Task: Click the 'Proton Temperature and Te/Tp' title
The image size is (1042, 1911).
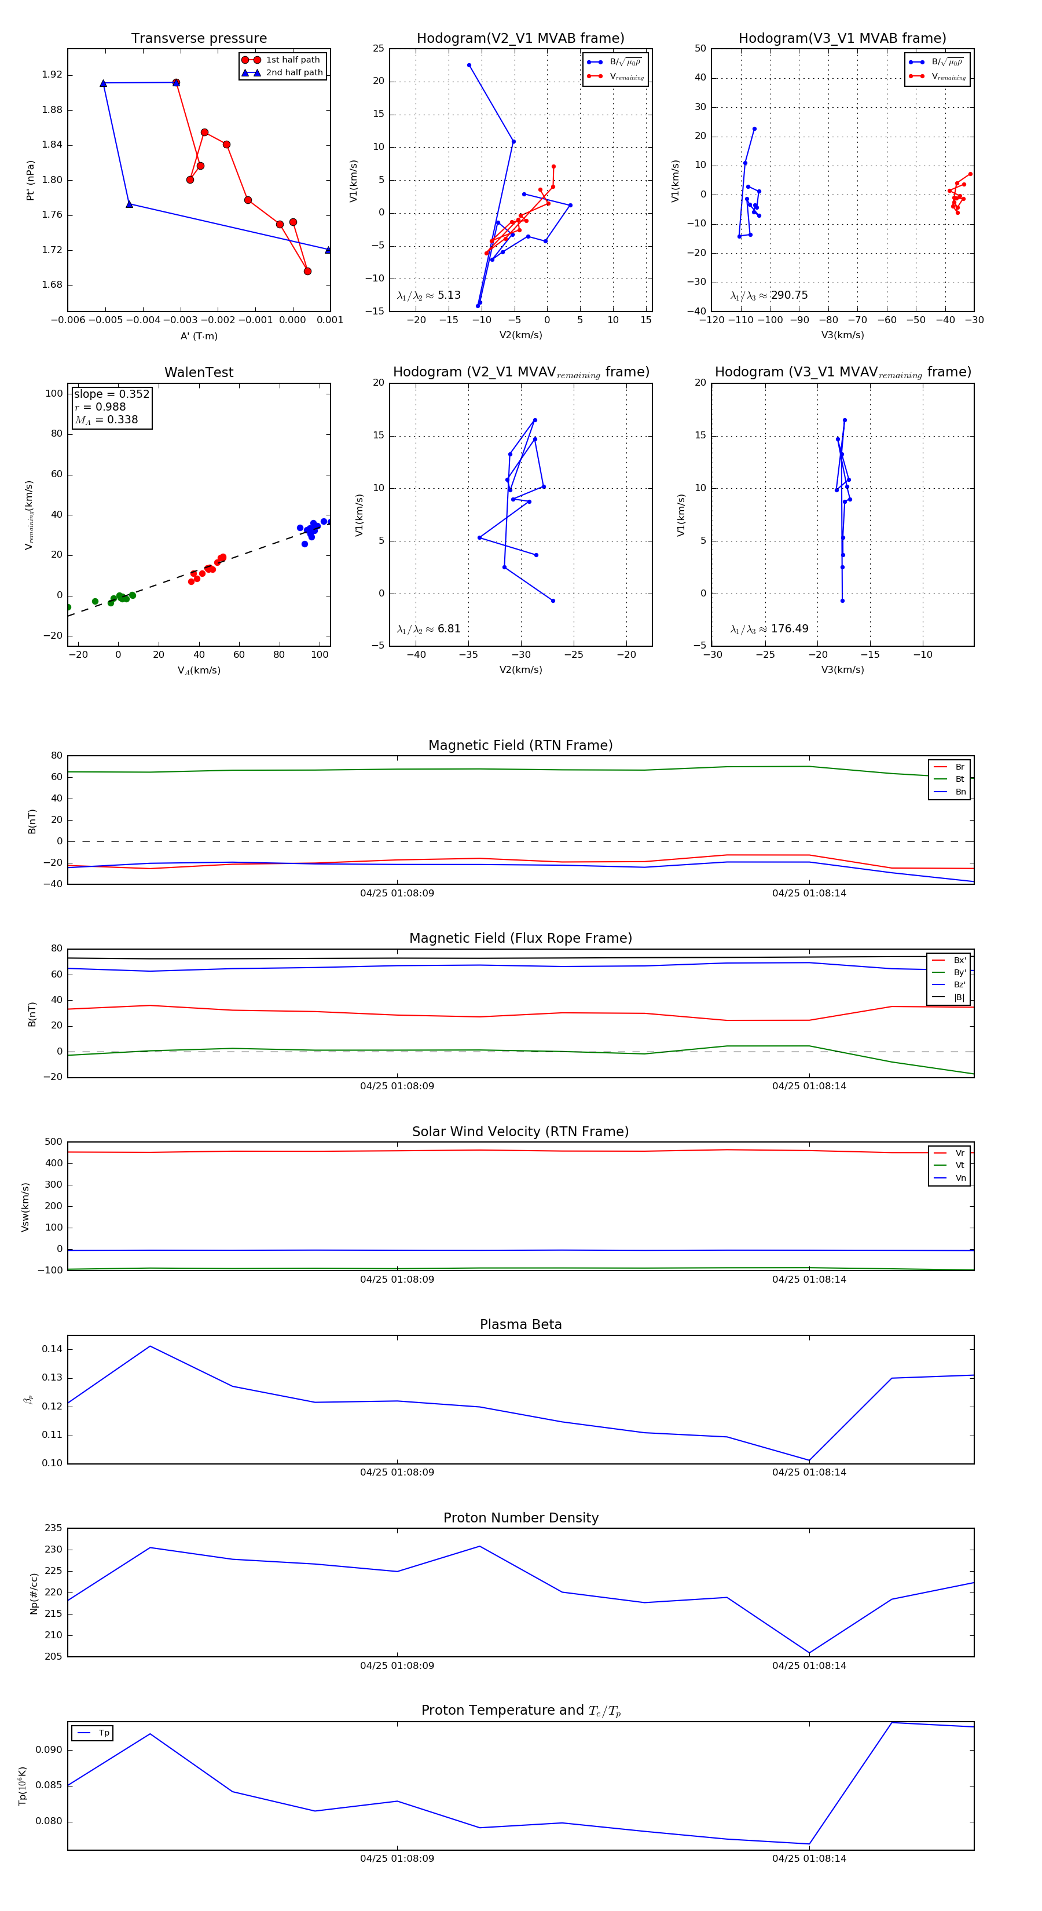Action: point(520,1711)
